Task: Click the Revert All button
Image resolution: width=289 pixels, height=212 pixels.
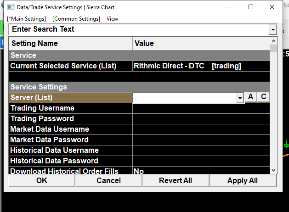Action: coord(176,180)
